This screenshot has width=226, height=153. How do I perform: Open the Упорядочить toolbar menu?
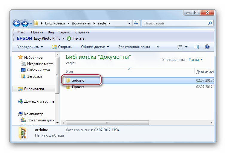30,47
